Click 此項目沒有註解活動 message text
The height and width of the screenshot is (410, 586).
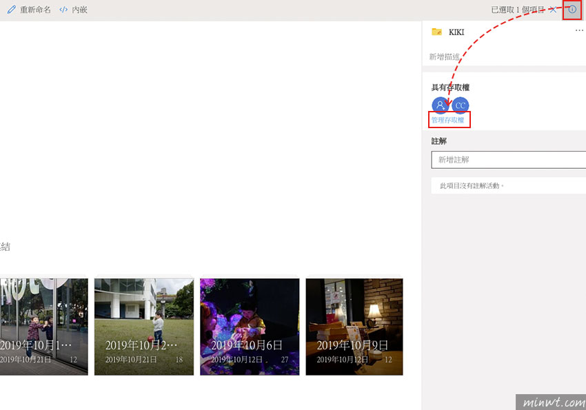click(x=472, y=185)
